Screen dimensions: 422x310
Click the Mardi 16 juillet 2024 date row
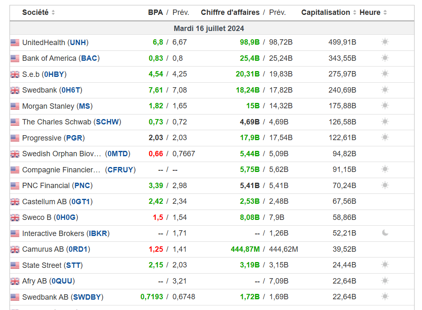(x=209, y=29)
